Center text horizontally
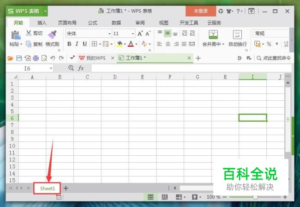 click(168, 44)
